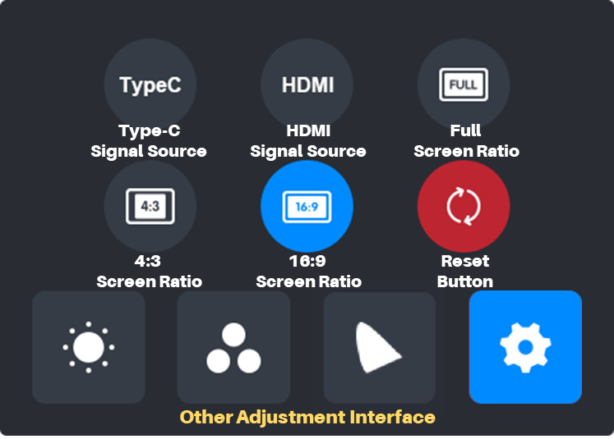Screen dimensions: 614x439
Task: Select the highlighted 16:9 ratio icon
Action: (307, 207)
